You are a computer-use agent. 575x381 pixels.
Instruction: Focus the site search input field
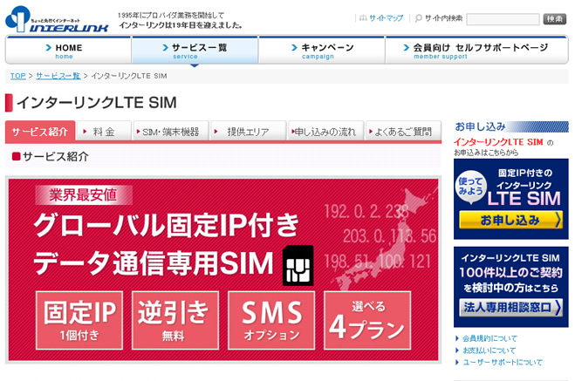(x=503, y=18)
